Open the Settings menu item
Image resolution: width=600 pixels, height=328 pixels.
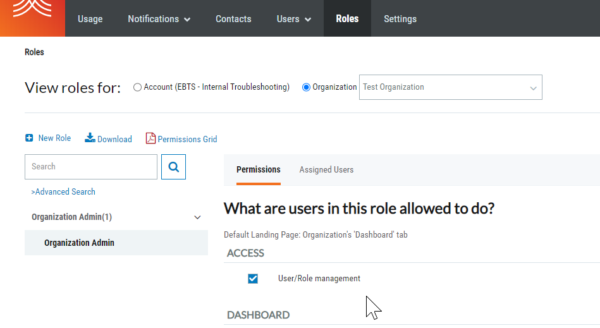pyautogui.click(x=400, y=19)
